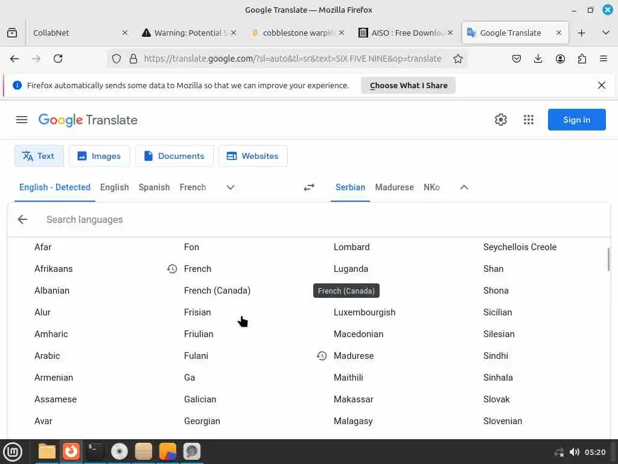
Task: Select Friulian from the language list
Action: click(199, 334)
